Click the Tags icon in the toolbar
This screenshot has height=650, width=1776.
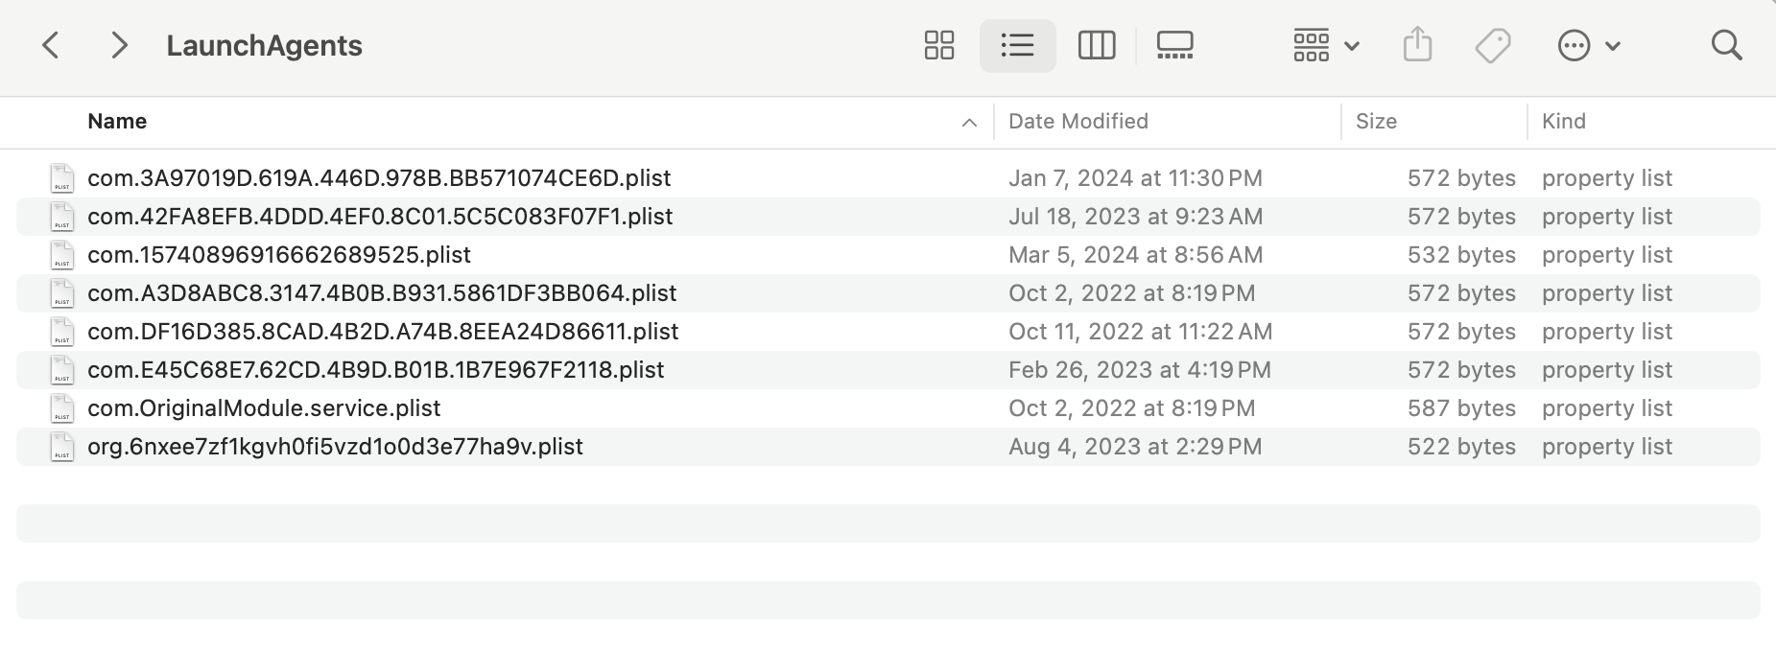point(1493,44)
